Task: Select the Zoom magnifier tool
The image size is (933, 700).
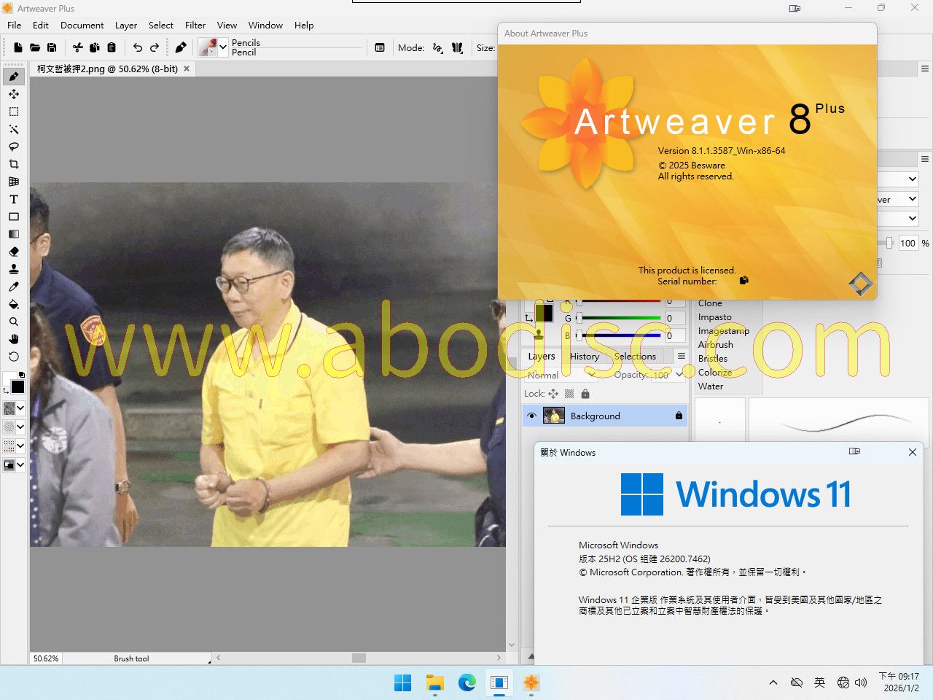Action: pyautogui.click(x=14, y=322)
